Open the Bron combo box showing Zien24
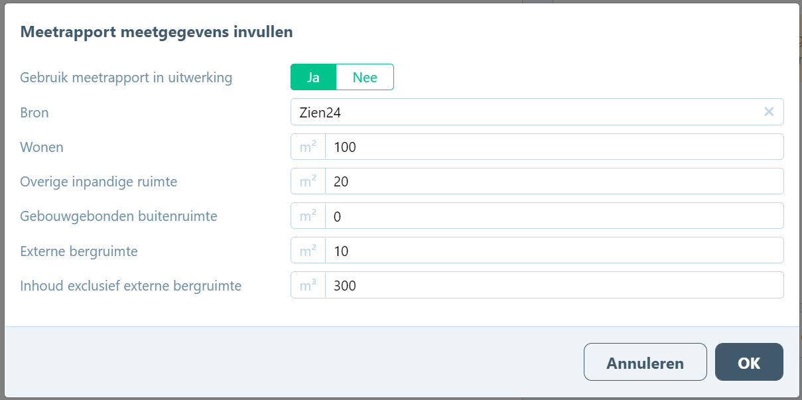Image resolution: width=802 pixels, height=400 pixels. 537,112
